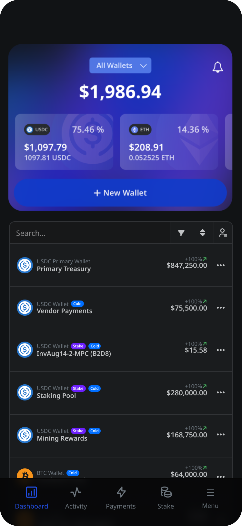Viewport: 242px width, 526px height.
Task: Open the notifications bell
Action: coord(218,67)
